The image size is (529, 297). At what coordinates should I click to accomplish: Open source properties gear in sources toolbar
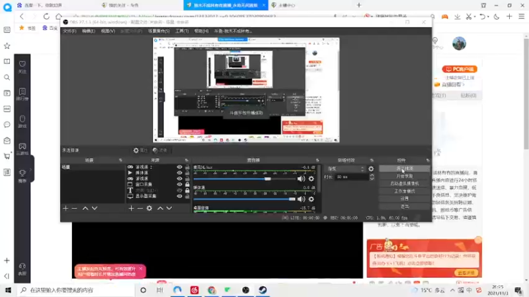[x=149, y=208]
